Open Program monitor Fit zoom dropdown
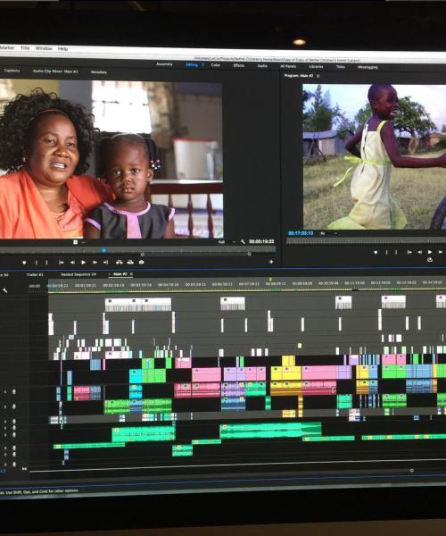 [329, 233]
